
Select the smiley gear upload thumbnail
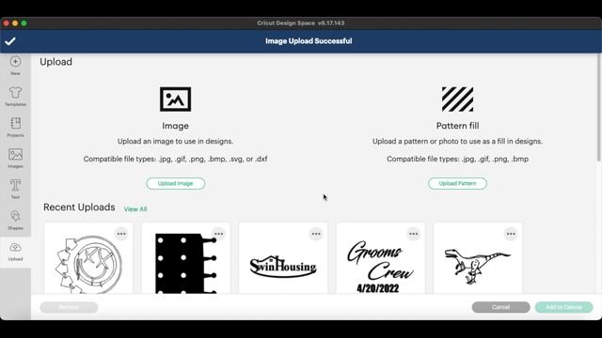[x=88, y=259]
